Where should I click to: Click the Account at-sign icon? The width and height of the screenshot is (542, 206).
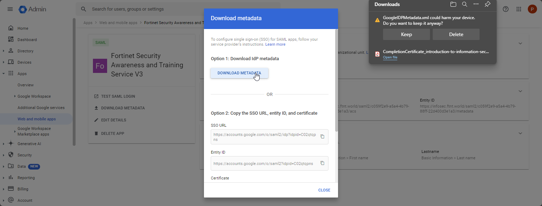point(11,200)
